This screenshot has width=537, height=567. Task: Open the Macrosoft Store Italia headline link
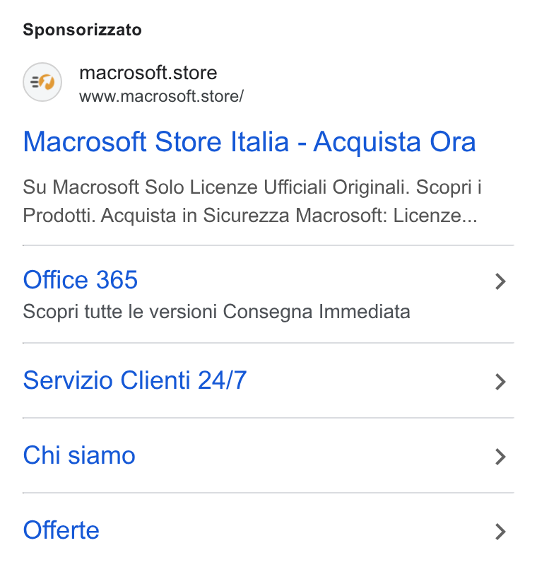click(x=249, y=142)
